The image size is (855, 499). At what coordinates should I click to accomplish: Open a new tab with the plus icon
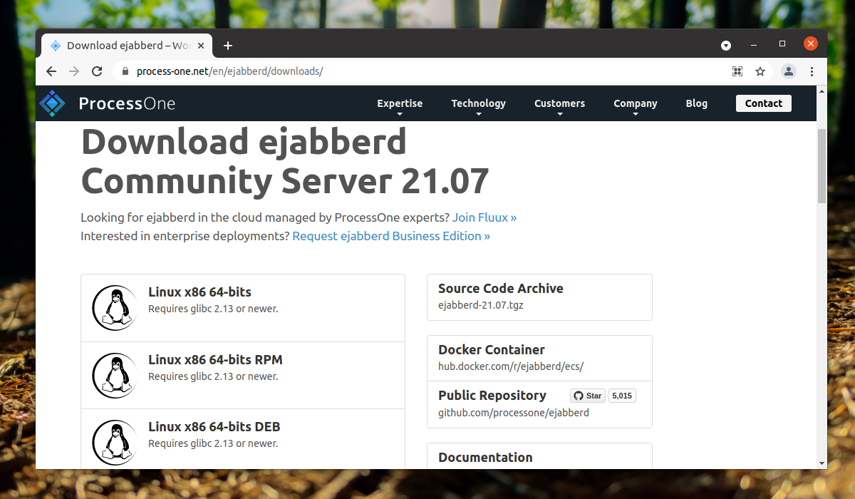coord(228,46)
